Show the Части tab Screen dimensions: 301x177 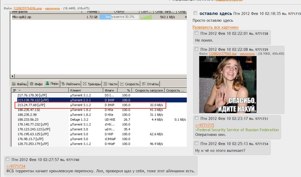(x=110, y=84)
